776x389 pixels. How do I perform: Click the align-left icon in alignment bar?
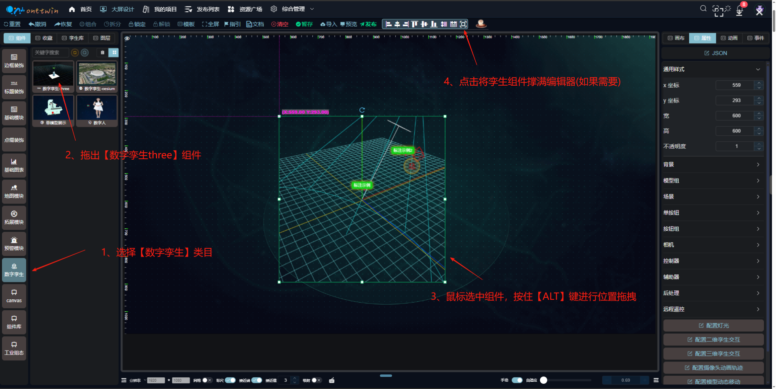[x=388, y=24]
